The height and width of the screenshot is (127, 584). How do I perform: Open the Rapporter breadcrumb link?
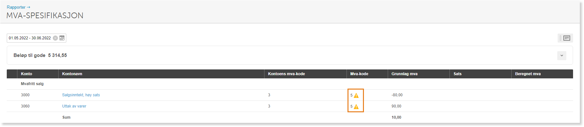click(16, 7)
